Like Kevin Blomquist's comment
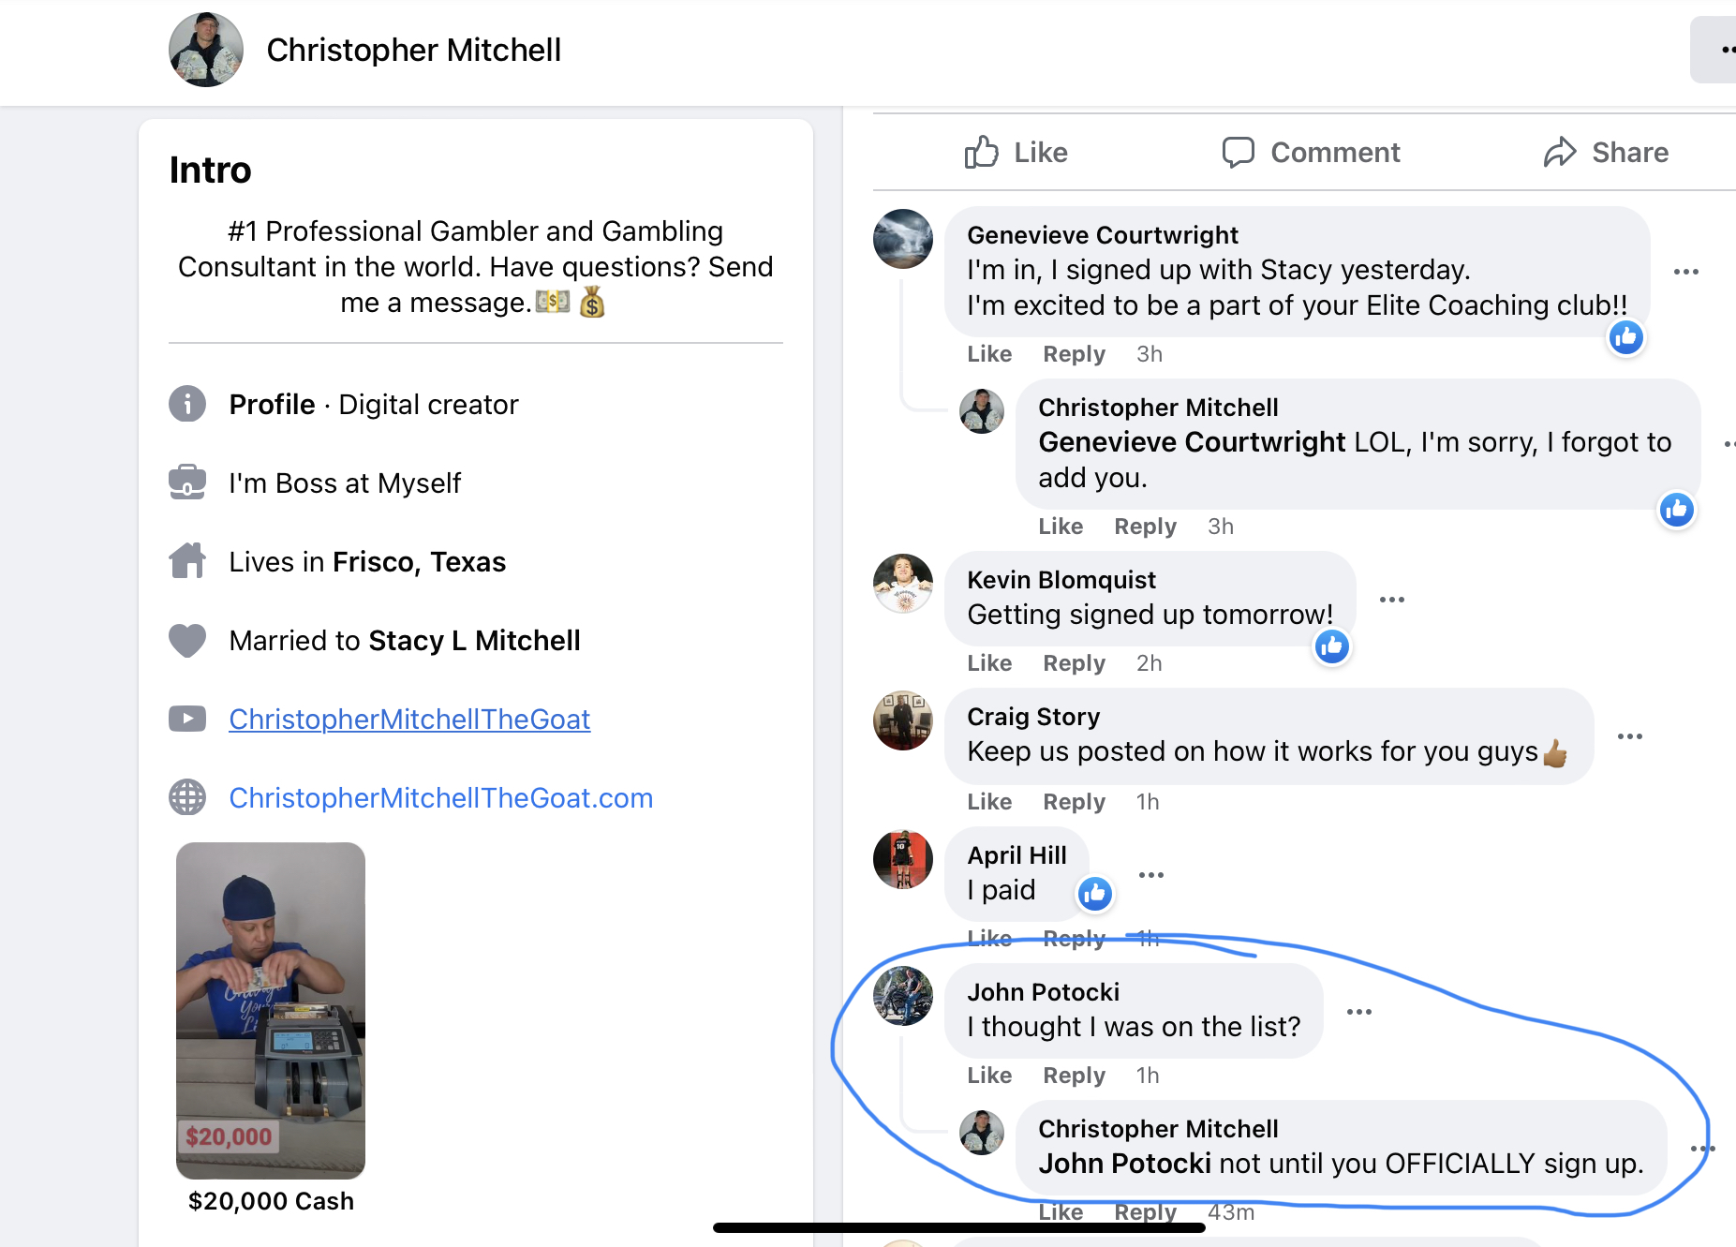The height and width of the screenshot is (1247, 1736). click(x=989, y=663)
